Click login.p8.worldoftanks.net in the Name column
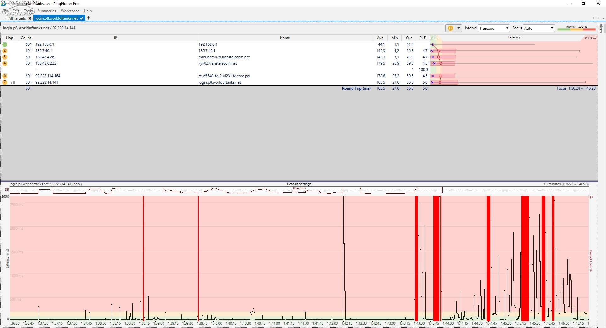Viewport: 606px width, 328px height. point(220,82)
